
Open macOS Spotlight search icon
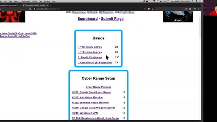click(x=193, y=1)
